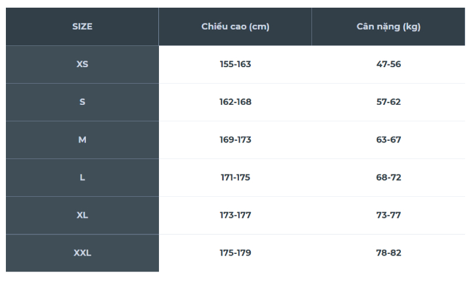This screenshot has height=281, width=471.
Task: Click the 169-173 height value
Action: click(x=235, y=140)
